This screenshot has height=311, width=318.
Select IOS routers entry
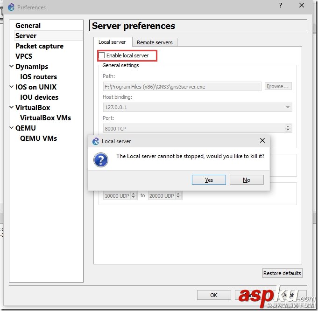coord(38,77)
